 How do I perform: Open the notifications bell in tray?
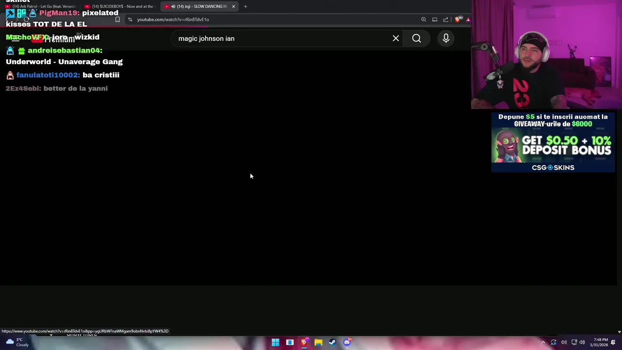pyautogui.click(x=613, y=342)
